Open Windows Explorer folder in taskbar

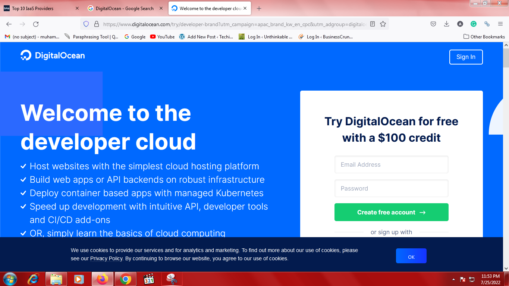pyautogui.click(x=56, y=279)
